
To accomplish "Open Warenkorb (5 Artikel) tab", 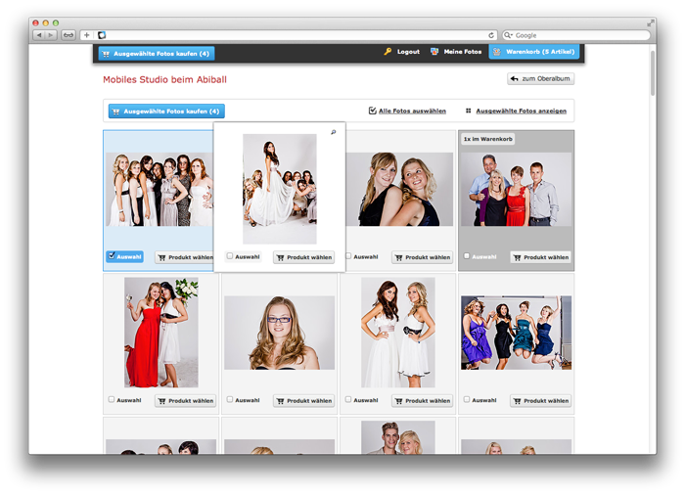I will point(534,52).
